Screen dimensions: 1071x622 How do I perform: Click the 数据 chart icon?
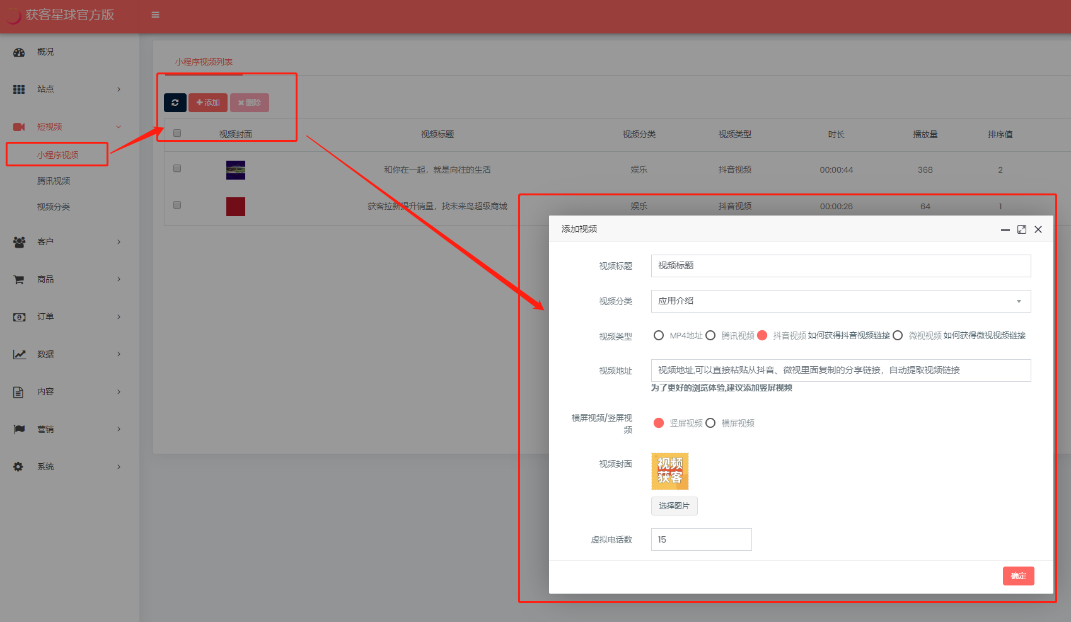[19, 355]
